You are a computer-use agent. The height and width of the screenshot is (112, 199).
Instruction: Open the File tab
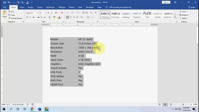(x=5, y=7)
